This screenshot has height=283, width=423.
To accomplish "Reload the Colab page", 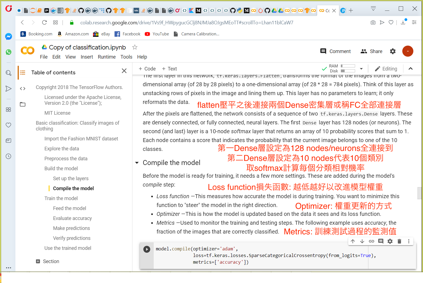I will [x=44, y=22].
